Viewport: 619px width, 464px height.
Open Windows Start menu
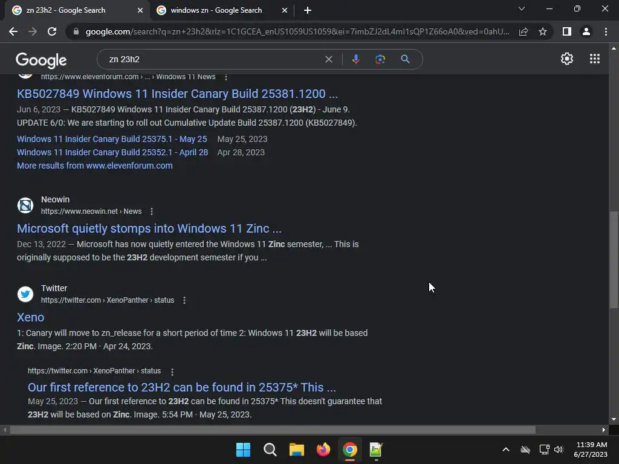[x=243, y=449]
